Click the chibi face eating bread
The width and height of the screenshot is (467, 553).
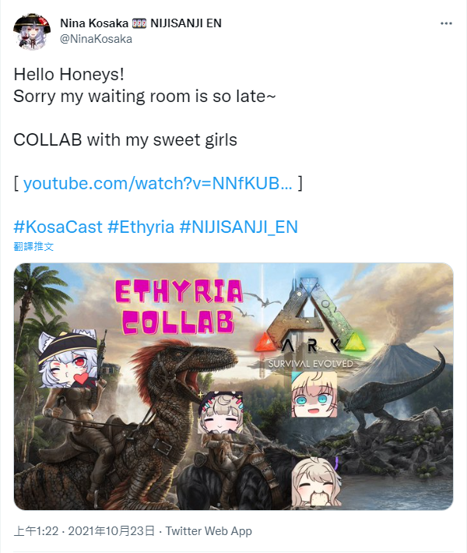tap(317, 482)
